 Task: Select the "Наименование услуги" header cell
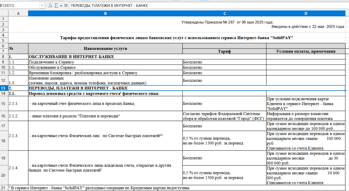pyautogui.click(x=105, y=49)
